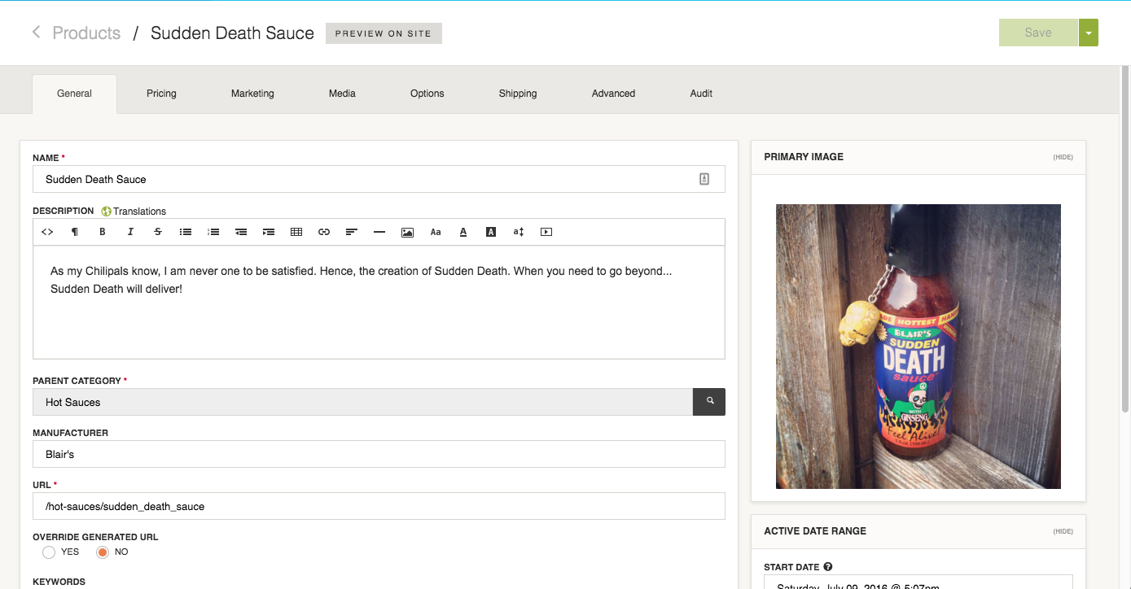The image size is (1131, 589).
Task: Open the Save button dropdown arrow
Action: click(1089, 33)
